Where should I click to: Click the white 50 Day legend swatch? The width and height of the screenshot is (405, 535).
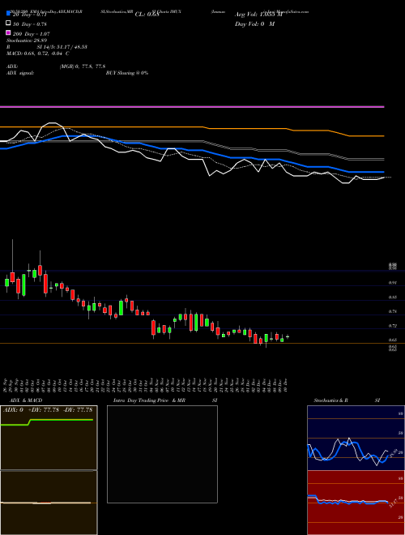click(x=9, y=24)
